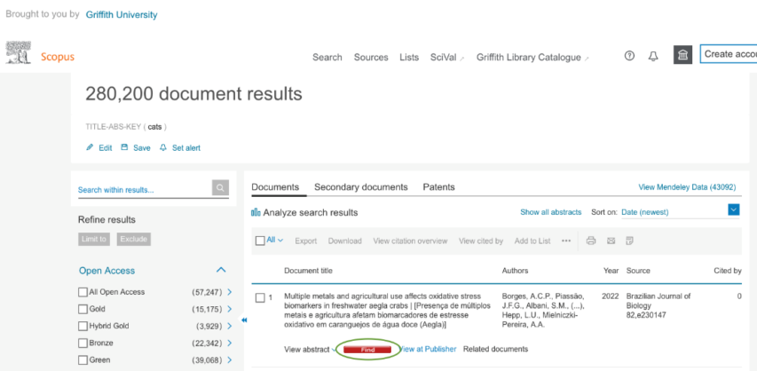Tick the All Open Access checkbox
The image size is (757, 371).
tap(83, 292)
